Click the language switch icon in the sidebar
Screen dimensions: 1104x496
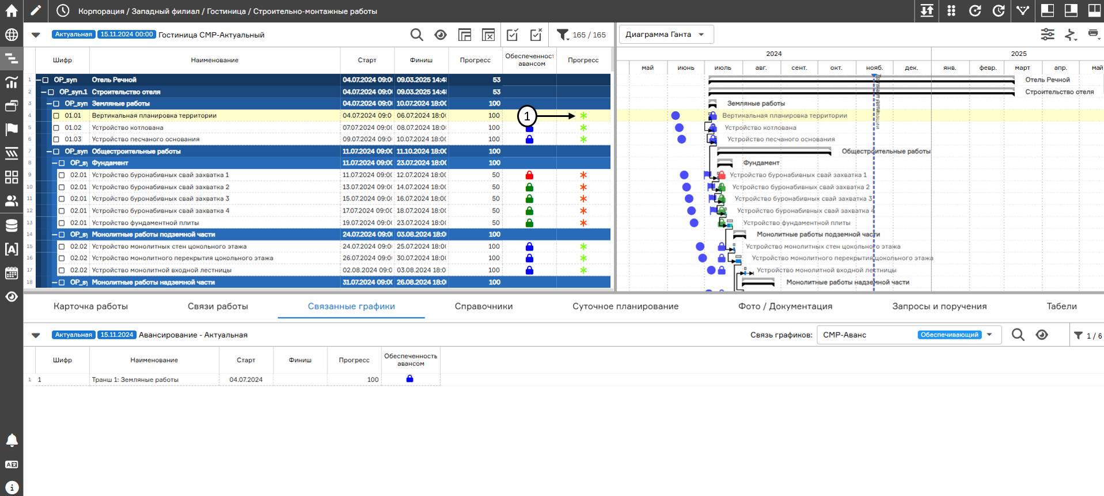(12, 464)
